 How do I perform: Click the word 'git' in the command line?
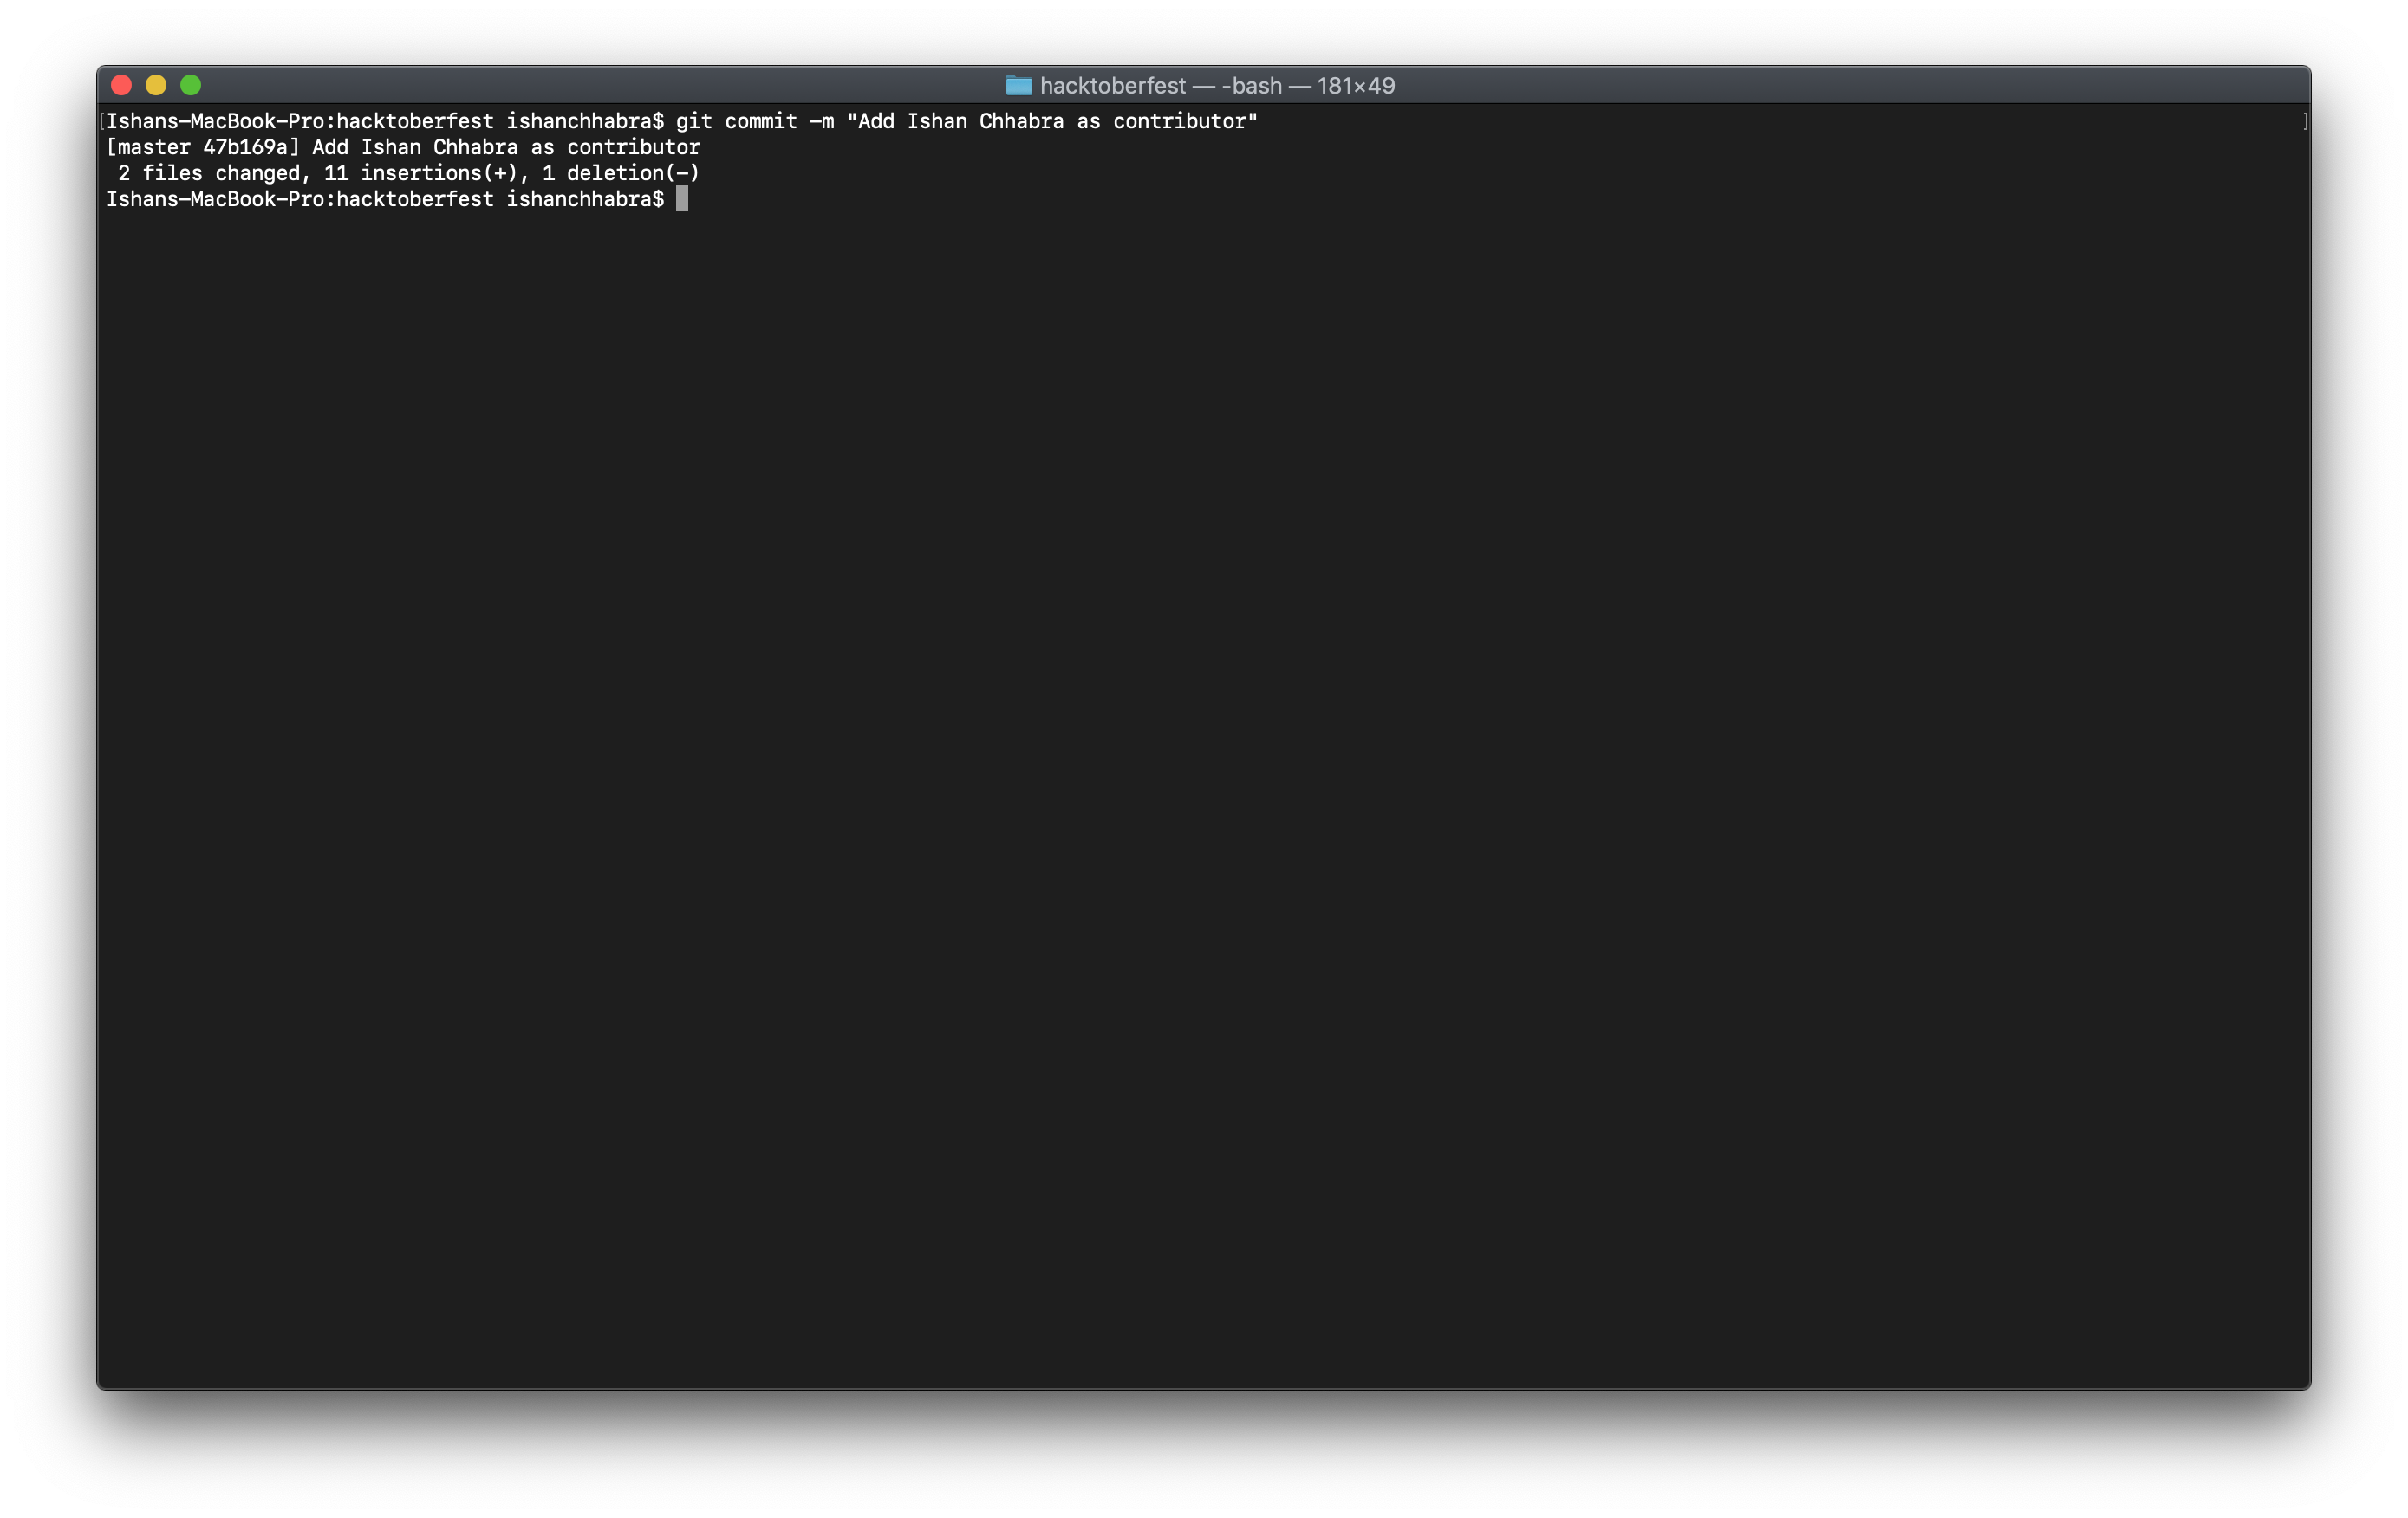click(x=694, y=121)
